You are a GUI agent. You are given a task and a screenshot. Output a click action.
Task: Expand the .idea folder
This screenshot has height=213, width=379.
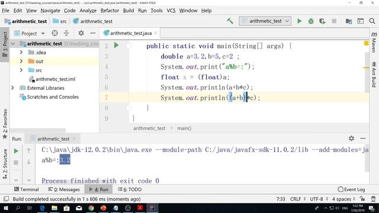pyautogui.click(x=21, y=53)
